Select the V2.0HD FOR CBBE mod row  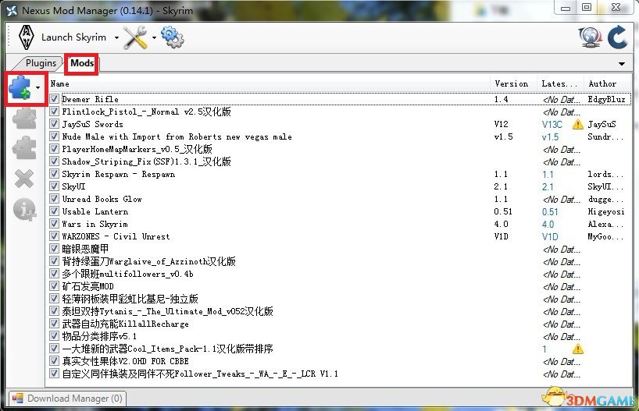[x=341, y=361]
